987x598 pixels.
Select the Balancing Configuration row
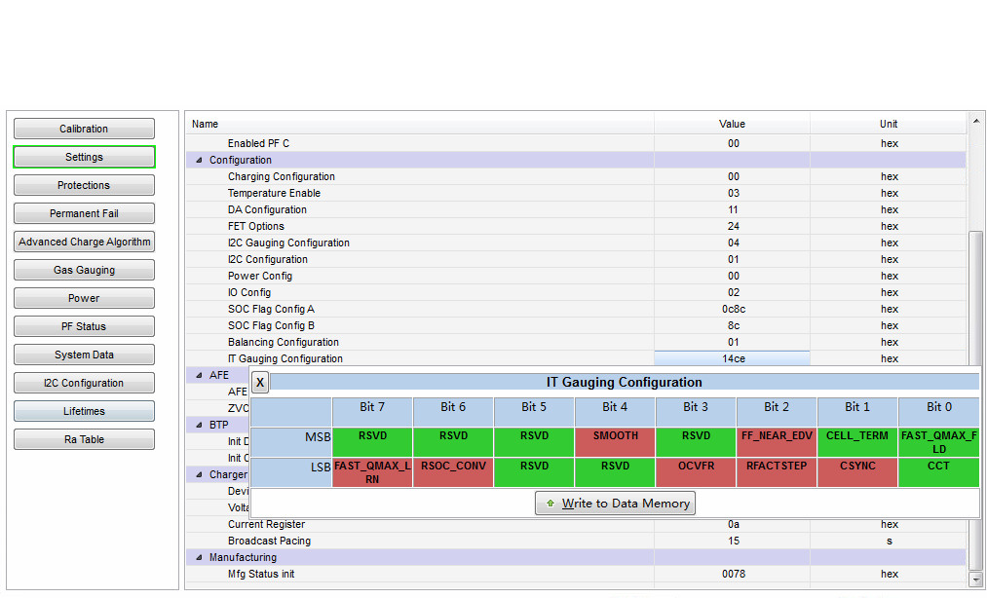(576, 343)
